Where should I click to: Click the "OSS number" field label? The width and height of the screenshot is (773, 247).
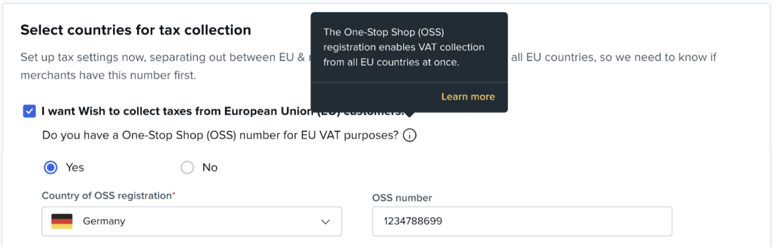click(x=402, y=198)
